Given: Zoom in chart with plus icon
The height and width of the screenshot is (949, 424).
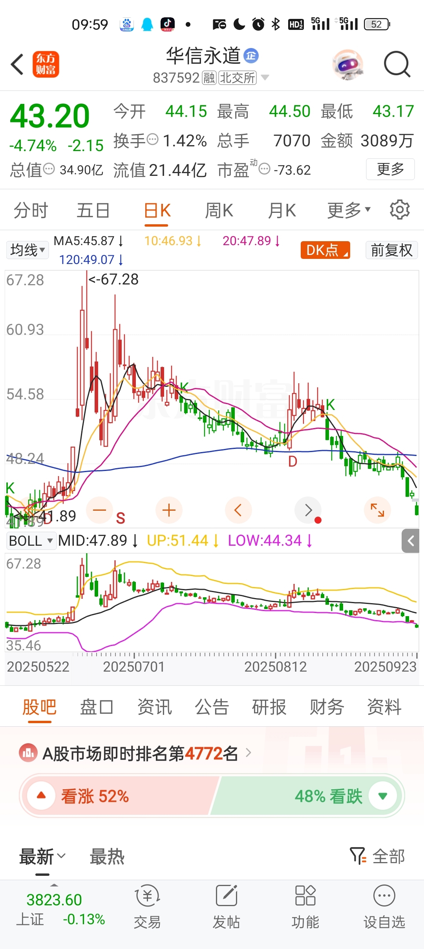Looking at the screenshot, I should [x=169, y=510].
